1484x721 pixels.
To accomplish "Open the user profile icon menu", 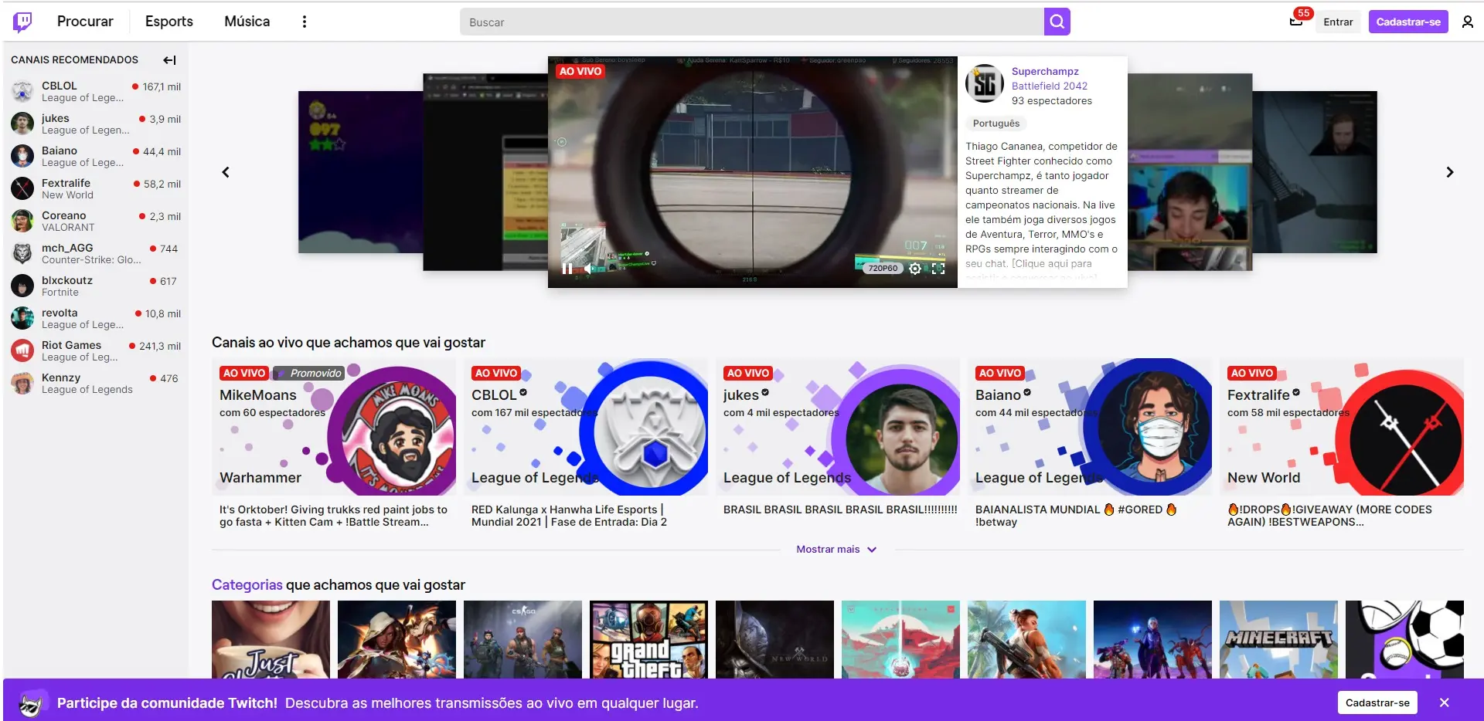I will [1467, 22].
